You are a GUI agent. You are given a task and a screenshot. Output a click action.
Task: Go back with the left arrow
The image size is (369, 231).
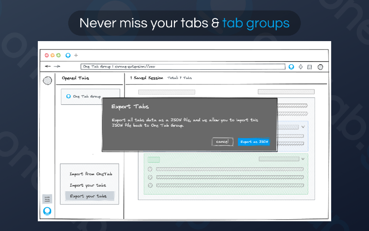click(x=48, y=66)
